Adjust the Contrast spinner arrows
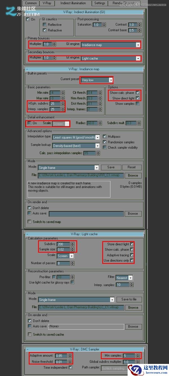The height and width of the screenshot is (376, 169). click(x=139, y=25)
